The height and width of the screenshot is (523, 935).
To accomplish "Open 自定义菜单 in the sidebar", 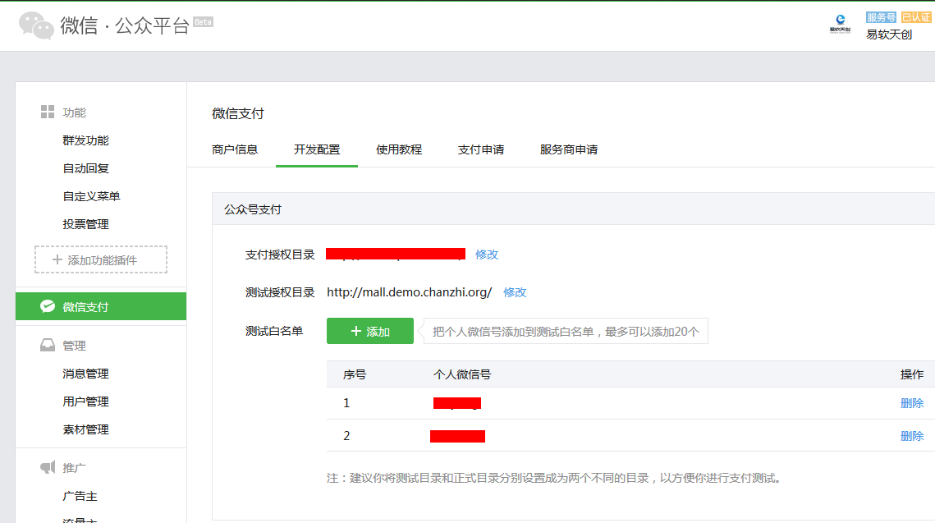I will (91, 196).
